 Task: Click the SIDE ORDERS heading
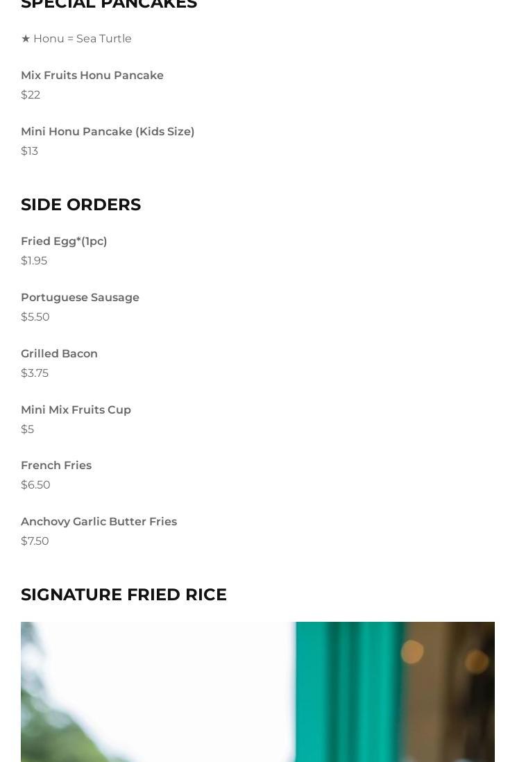pyautogui.click(x=81, y=205)
